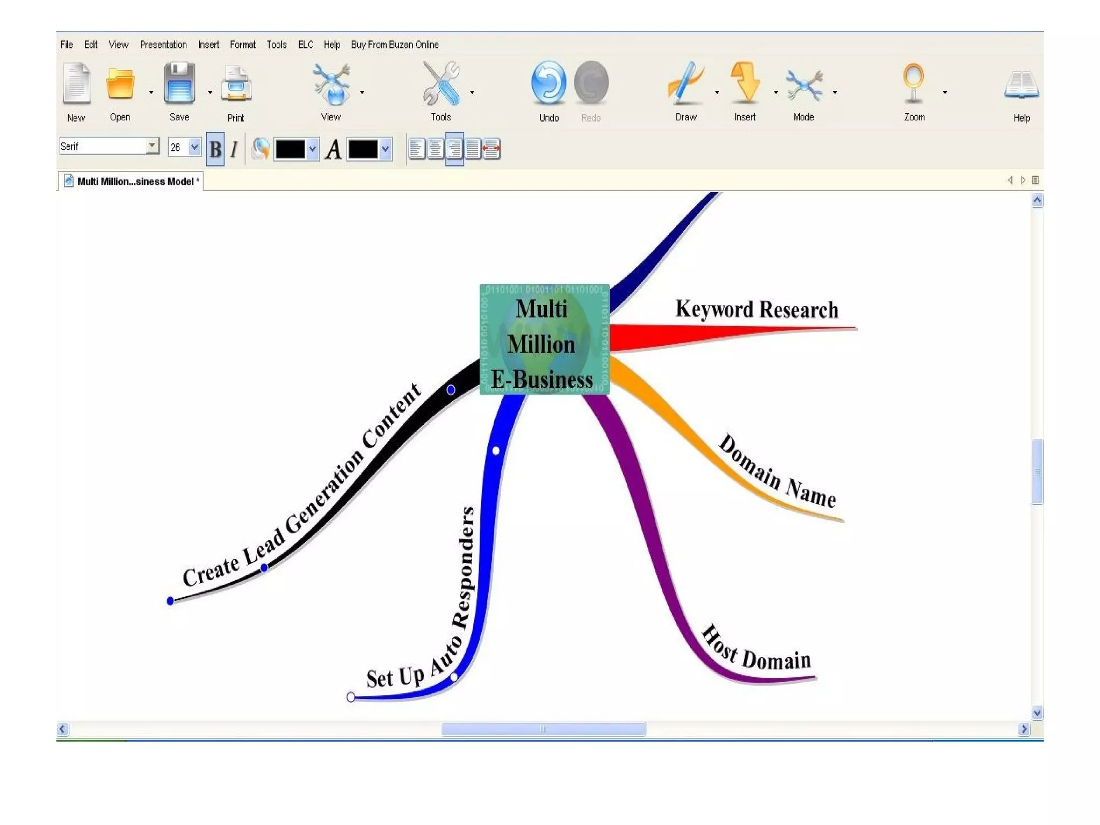Viewport: 1100px width, 825px height.
Task: Open the Help book icon
Action: 1021,85
